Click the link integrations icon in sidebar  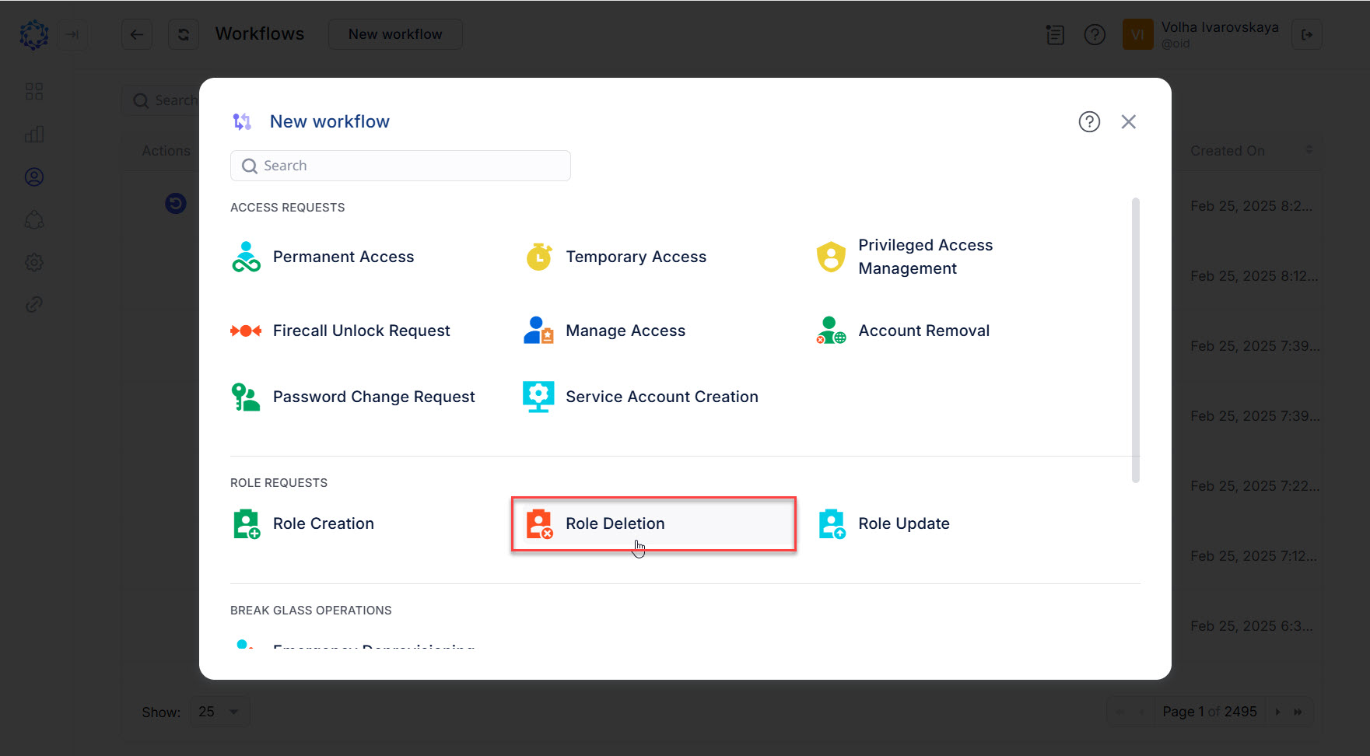tap(34, 304)
